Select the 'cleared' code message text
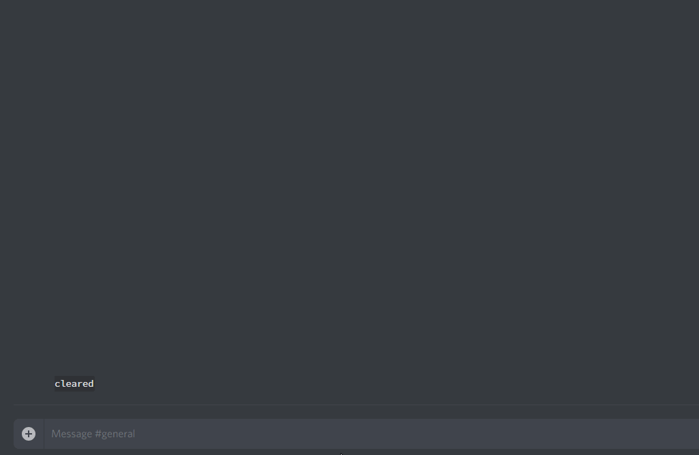 pos(74,383)
